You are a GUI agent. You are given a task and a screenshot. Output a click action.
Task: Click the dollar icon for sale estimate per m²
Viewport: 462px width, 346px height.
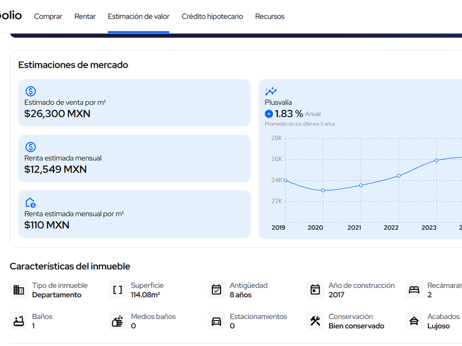click(31, 91)
